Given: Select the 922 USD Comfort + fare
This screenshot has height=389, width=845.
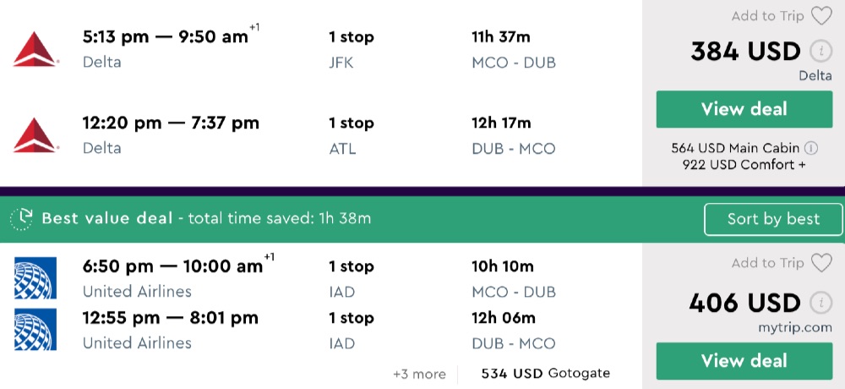Looking at the screenshot, I should [x=744, y=164].
